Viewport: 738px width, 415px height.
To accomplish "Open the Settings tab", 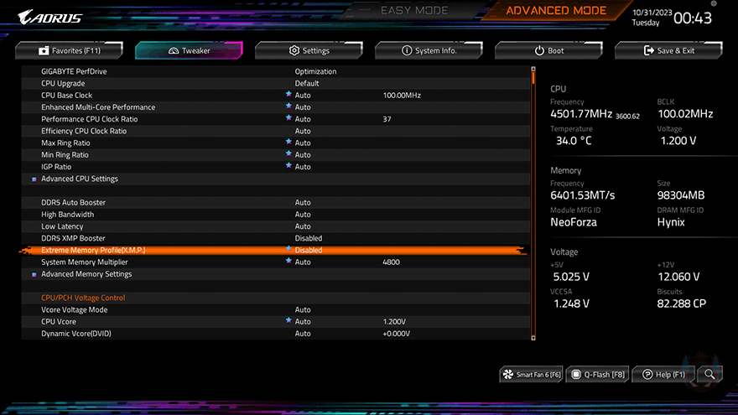I will pyautogui.click(x=309, y=50).
